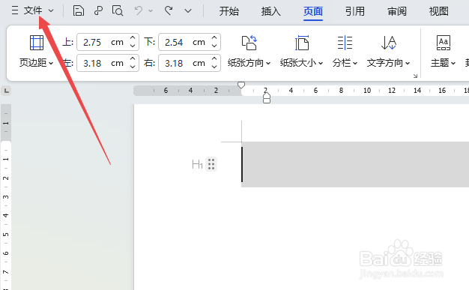Open print preview icon

pos(118,10)
